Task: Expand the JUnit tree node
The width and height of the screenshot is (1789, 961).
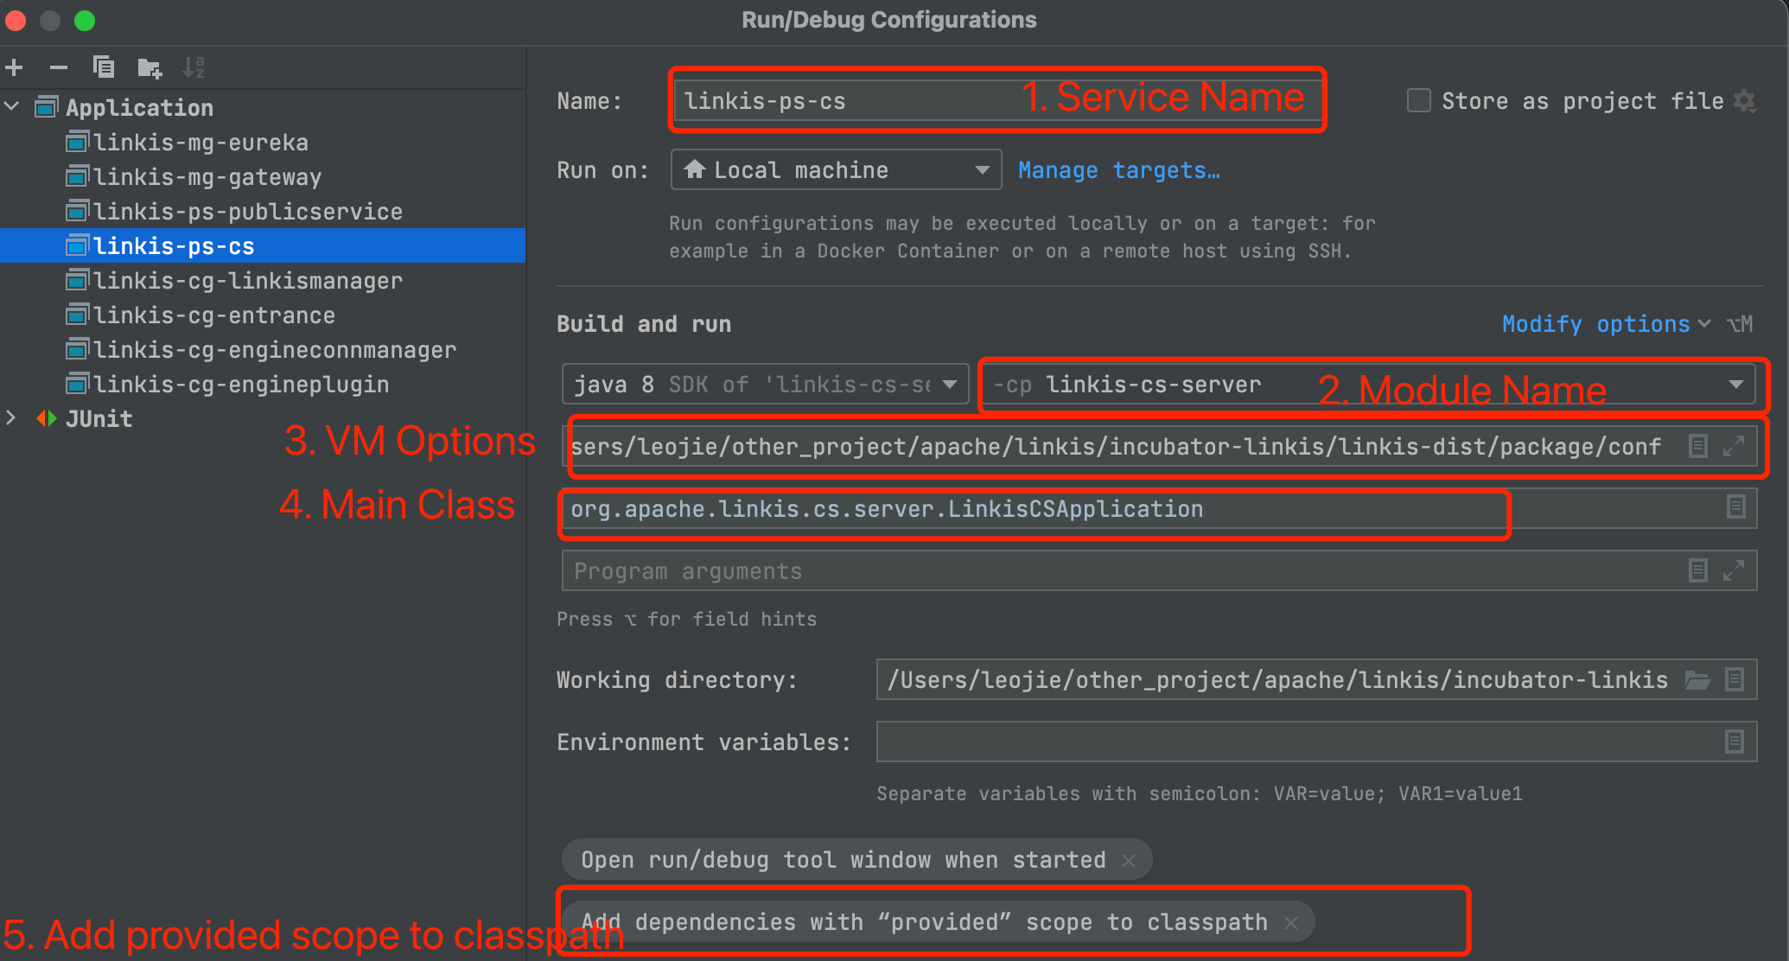Action: coord(11,418)
